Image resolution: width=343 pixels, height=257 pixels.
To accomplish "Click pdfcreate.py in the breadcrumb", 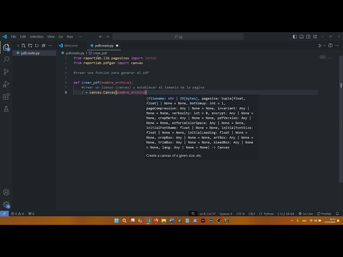I will coord(75,53).
